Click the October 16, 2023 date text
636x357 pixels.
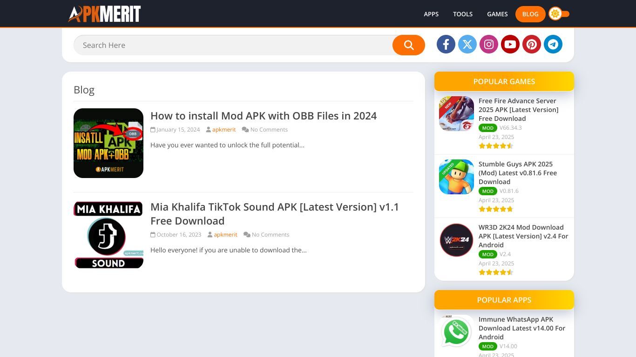click(x=179, y=235)
